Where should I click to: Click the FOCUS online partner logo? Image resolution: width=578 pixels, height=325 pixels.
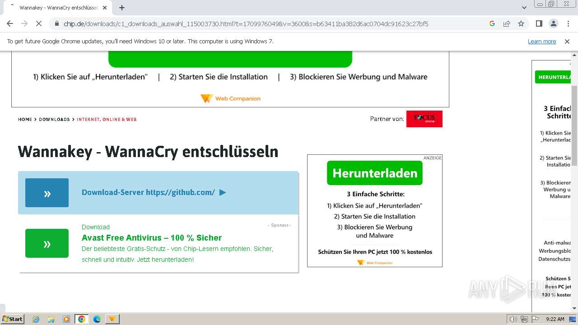424,119
